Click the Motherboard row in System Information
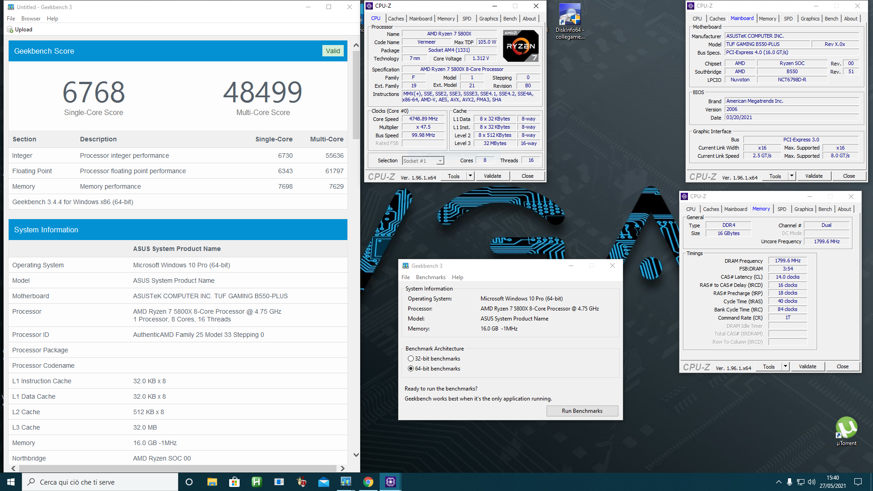Screen dimensions: 873x491 pos(178,296)
